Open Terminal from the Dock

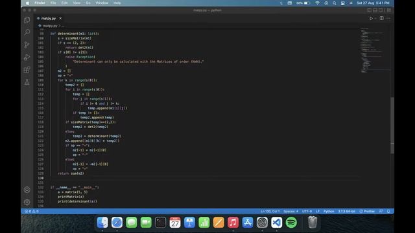point(160,223)
